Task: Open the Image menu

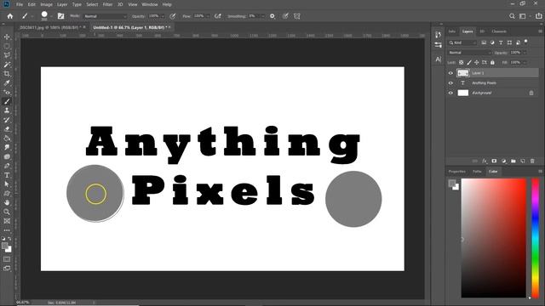Action: point(46,4)
